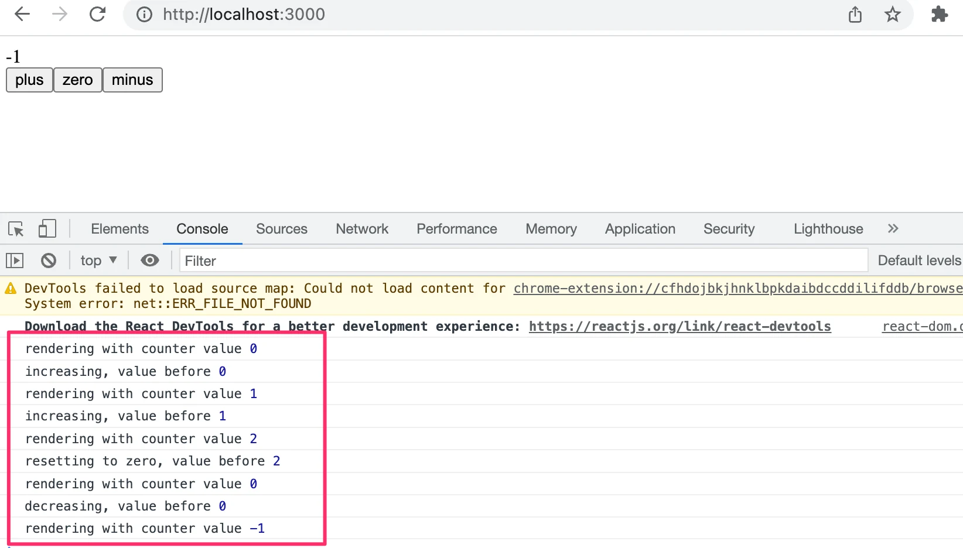Click into the console Filter field
This screenshot has width=963, height=548.
coord(524,261)
